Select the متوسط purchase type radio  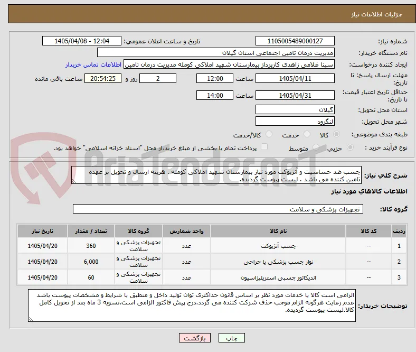tap(316, 147)
